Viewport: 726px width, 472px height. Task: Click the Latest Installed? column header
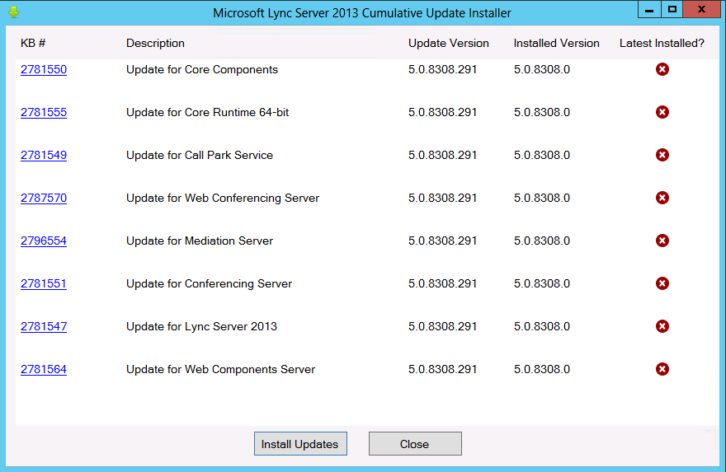662,43
